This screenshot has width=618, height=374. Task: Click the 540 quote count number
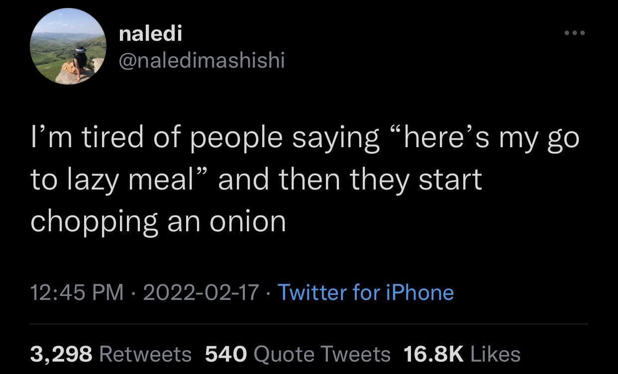point(226,354)
